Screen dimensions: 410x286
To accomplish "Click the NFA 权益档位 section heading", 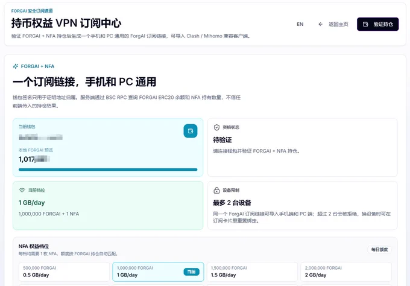I will (34, 246).
